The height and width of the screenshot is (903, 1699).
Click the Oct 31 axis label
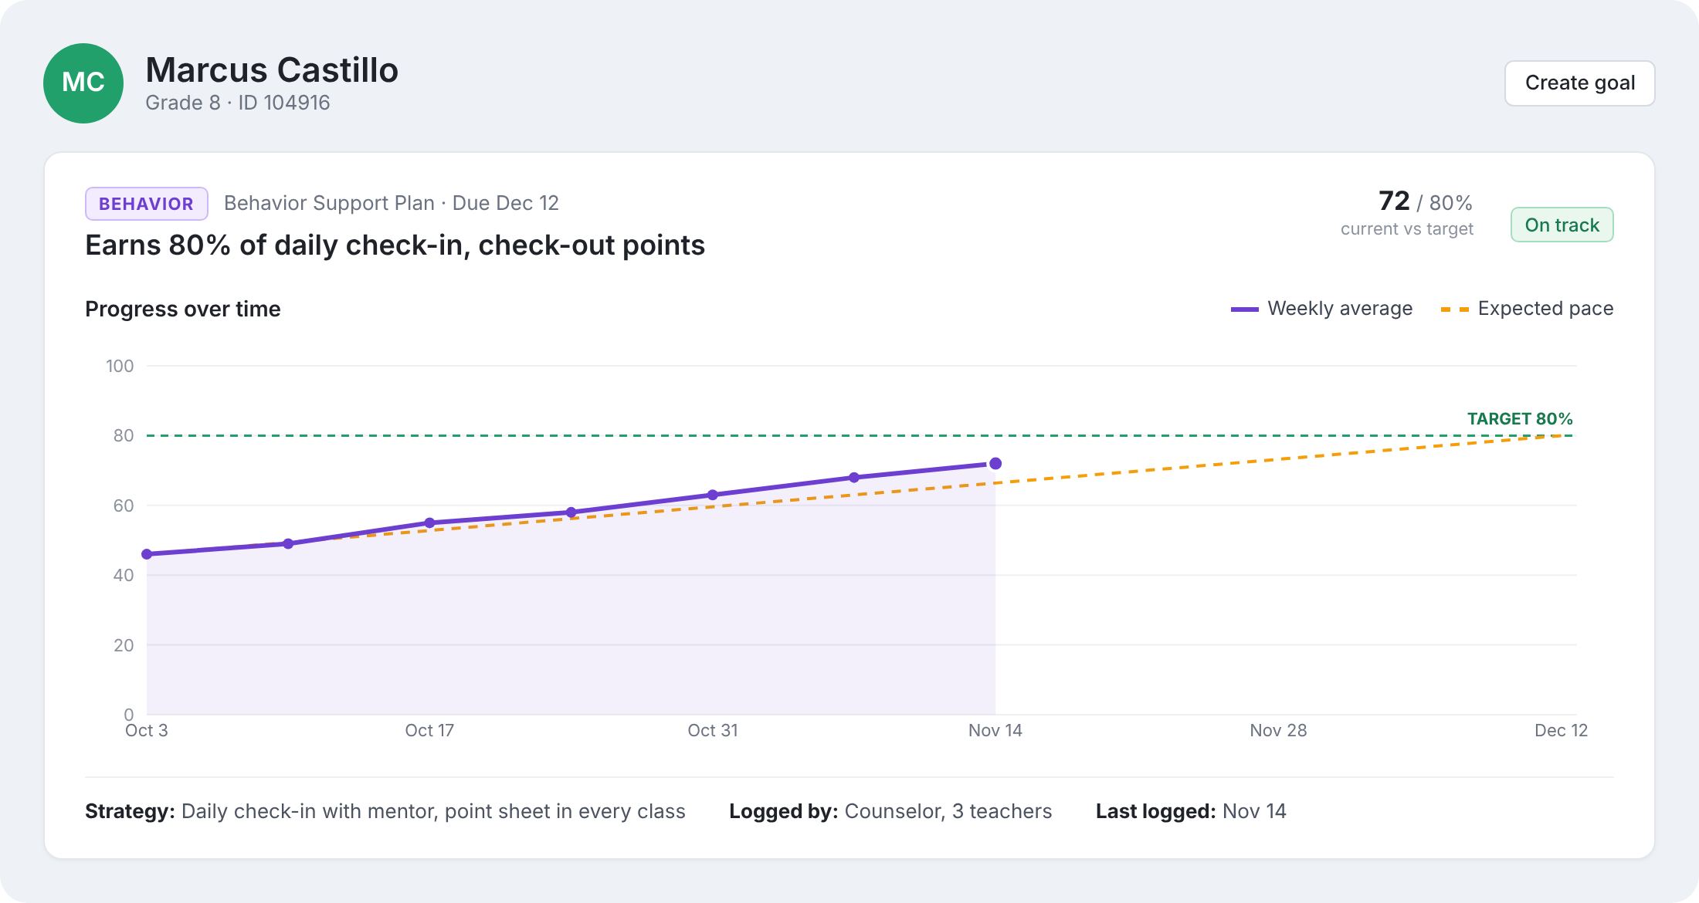click(x=713, y=730)
